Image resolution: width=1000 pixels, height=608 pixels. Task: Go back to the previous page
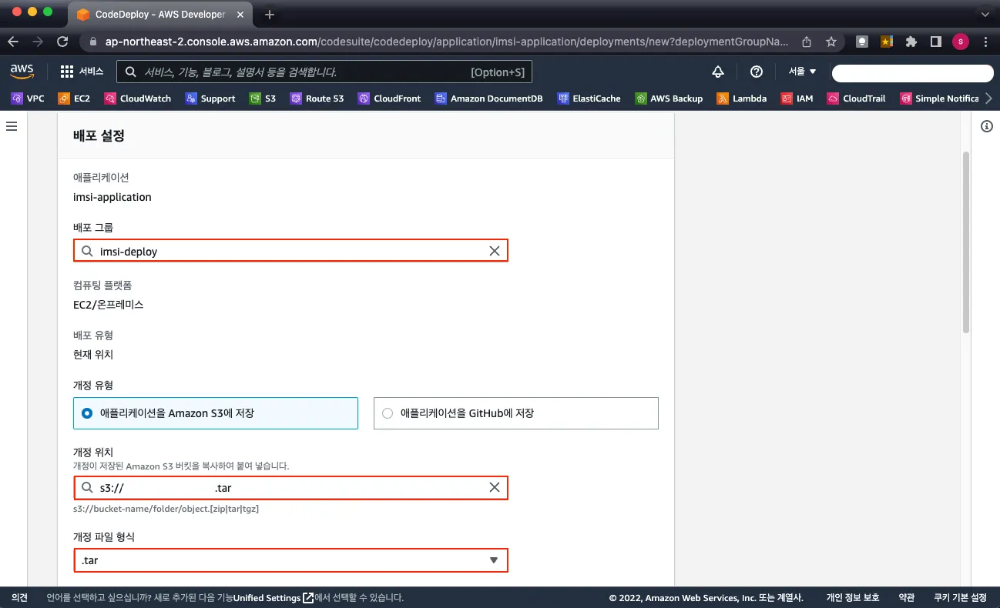tap(13, 42)
